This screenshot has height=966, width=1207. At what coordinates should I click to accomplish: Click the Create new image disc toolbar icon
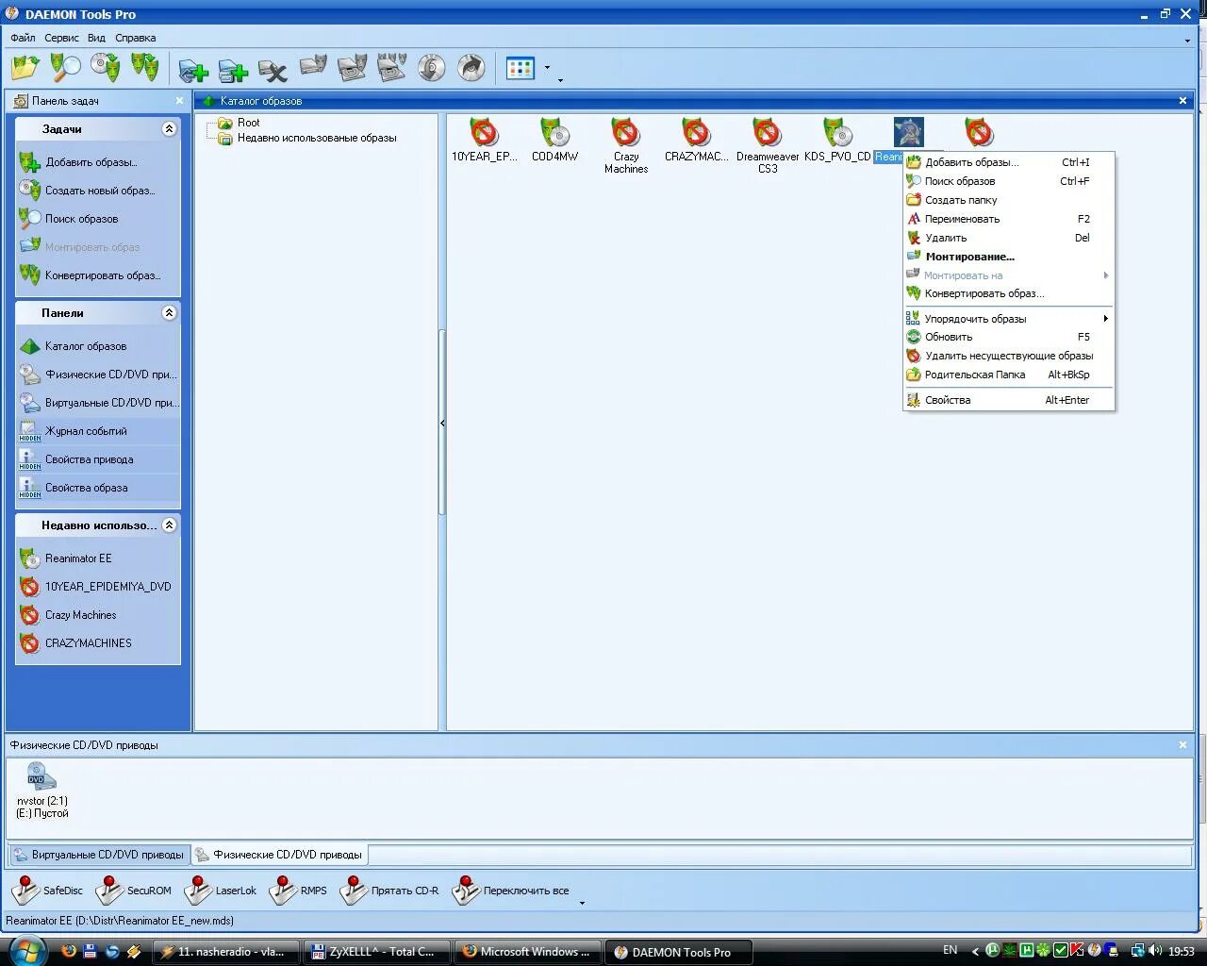tap(105, 68)
